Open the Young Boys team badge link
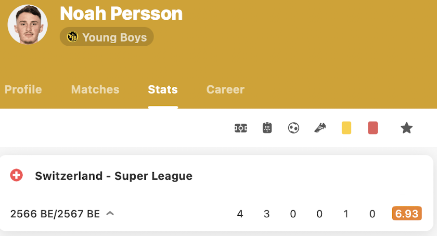The image size is (437, 236). 107,37
